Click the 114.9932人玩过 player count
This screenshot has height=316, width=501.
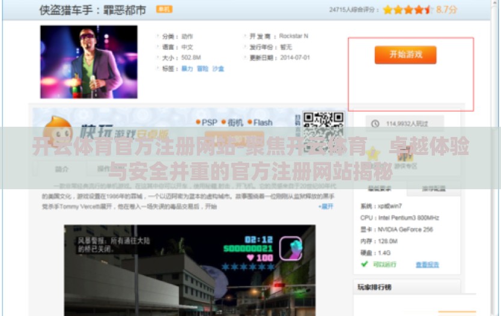coord(407,124)
